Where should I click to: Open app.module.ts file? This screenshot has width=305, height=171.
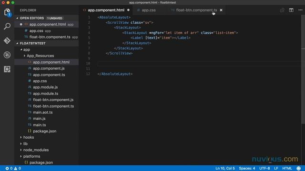(x=47, y=94)
